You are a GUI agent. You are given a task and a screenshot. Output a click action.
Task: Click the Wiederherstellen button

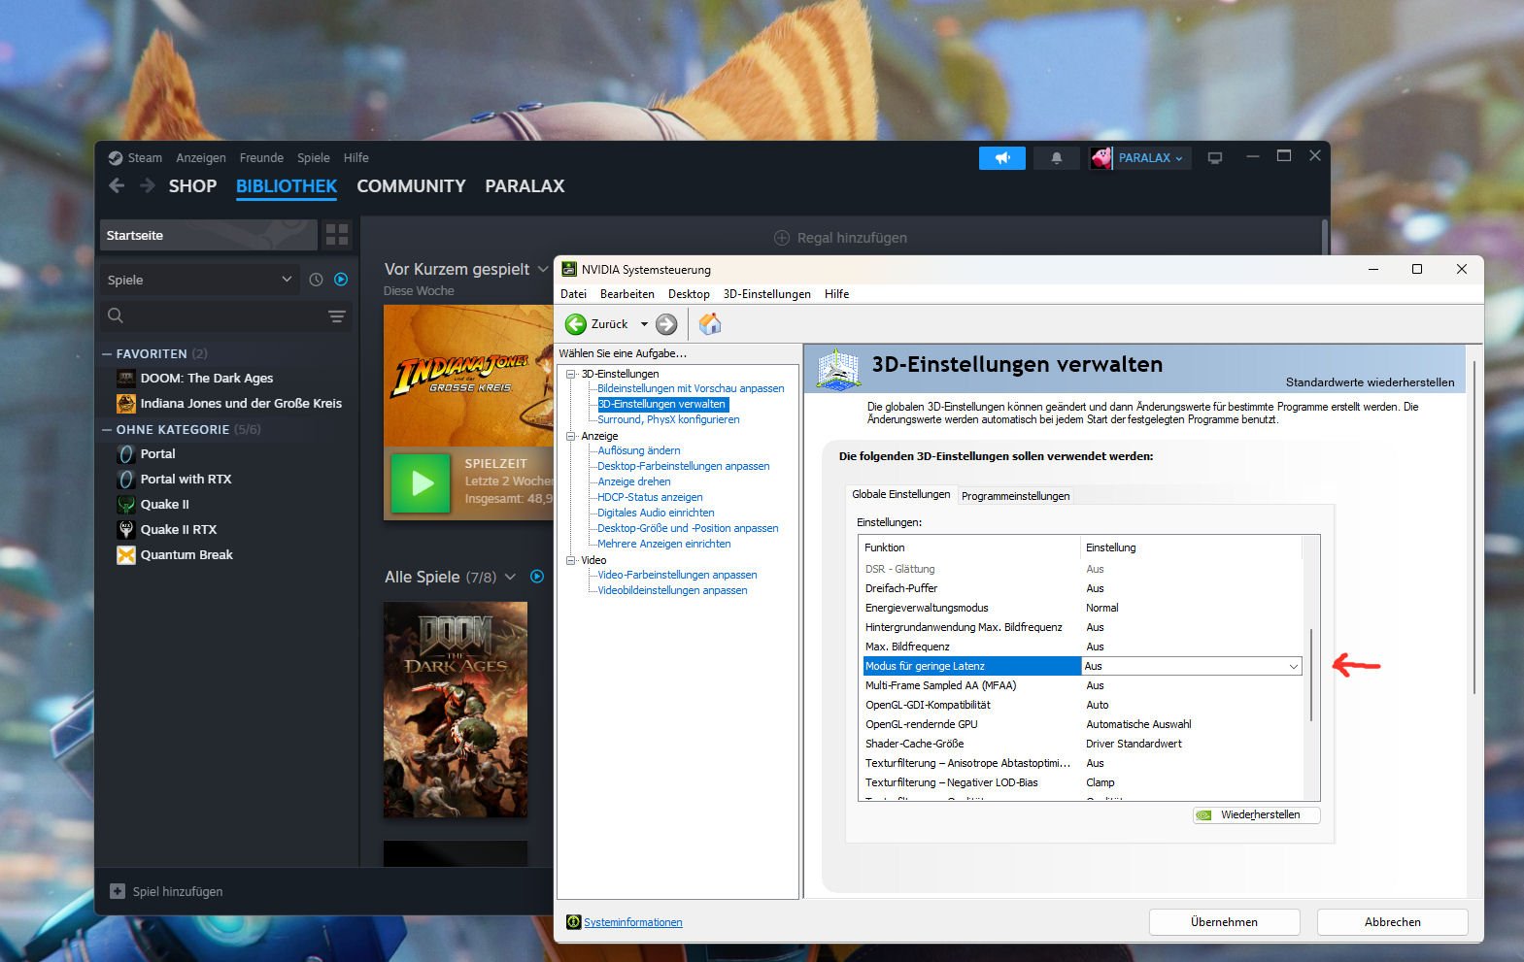(x=1257, y=814)
